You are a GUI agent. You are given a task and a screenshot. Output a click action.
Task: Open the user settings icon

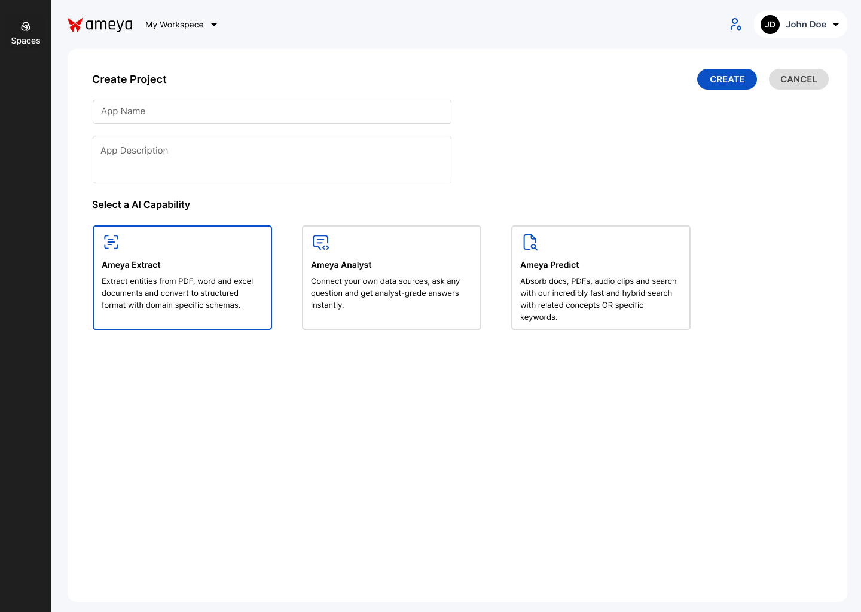coord(735,25)
